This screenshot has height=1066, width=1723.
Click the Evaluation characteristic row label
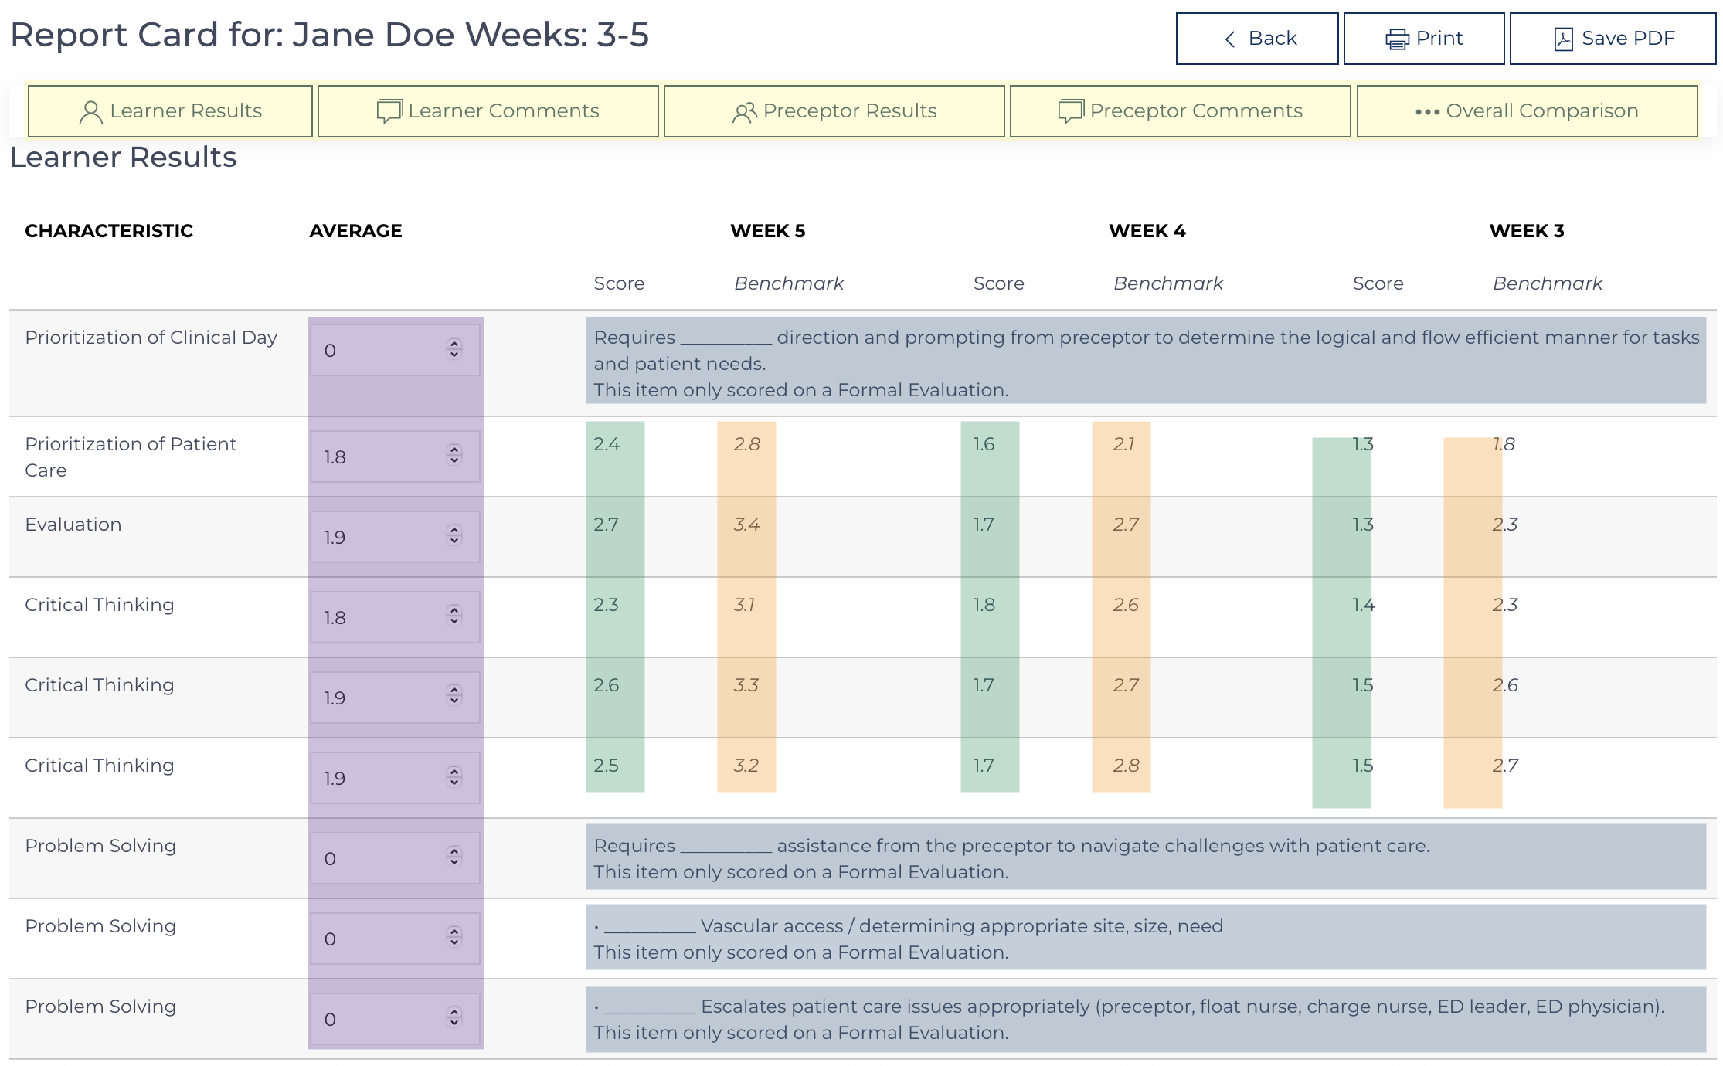(73, 525)
